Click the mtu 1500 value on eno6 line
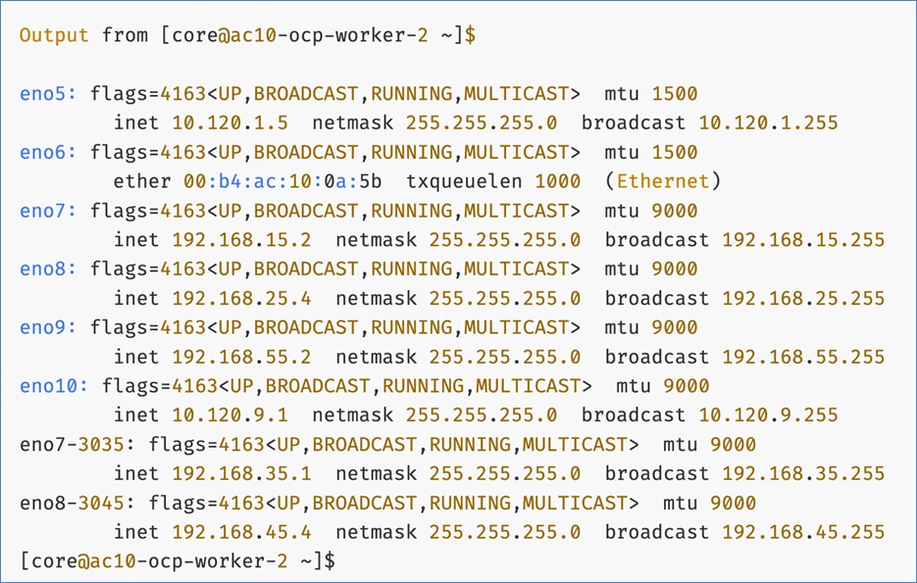Viewport: 917px width, 583px height. 675,153
